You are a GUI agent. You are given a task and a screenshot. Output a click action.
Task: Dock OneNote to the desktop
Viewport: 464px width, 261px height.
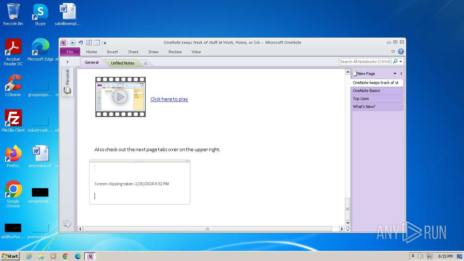(x=89, y=42)
